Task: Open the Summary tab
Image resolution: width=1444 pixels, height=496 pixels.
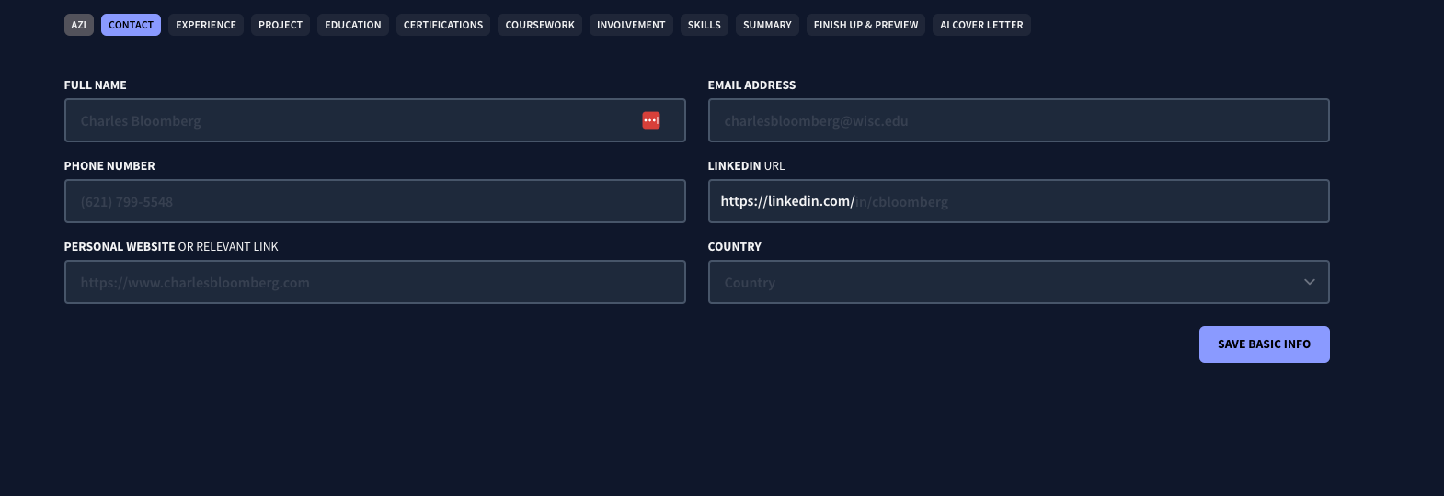Action: [767, 25]
